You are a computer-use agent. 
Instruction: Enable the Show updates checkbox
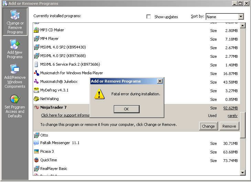pyautogui.click(x=149, y=17)
